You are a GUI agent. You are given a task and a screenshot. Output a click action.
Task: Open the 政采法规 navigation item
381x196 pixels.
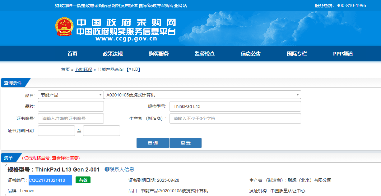point(113,54)
